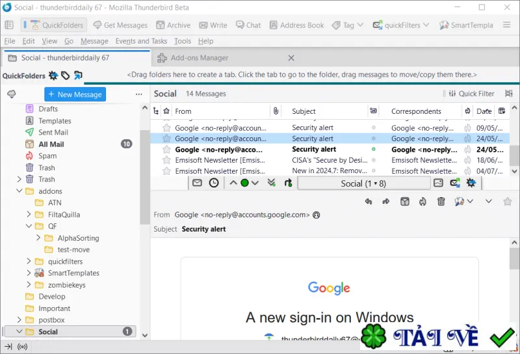Collapse the QF folder
This screenshot has width=520, height=354.
coord(29,226)
